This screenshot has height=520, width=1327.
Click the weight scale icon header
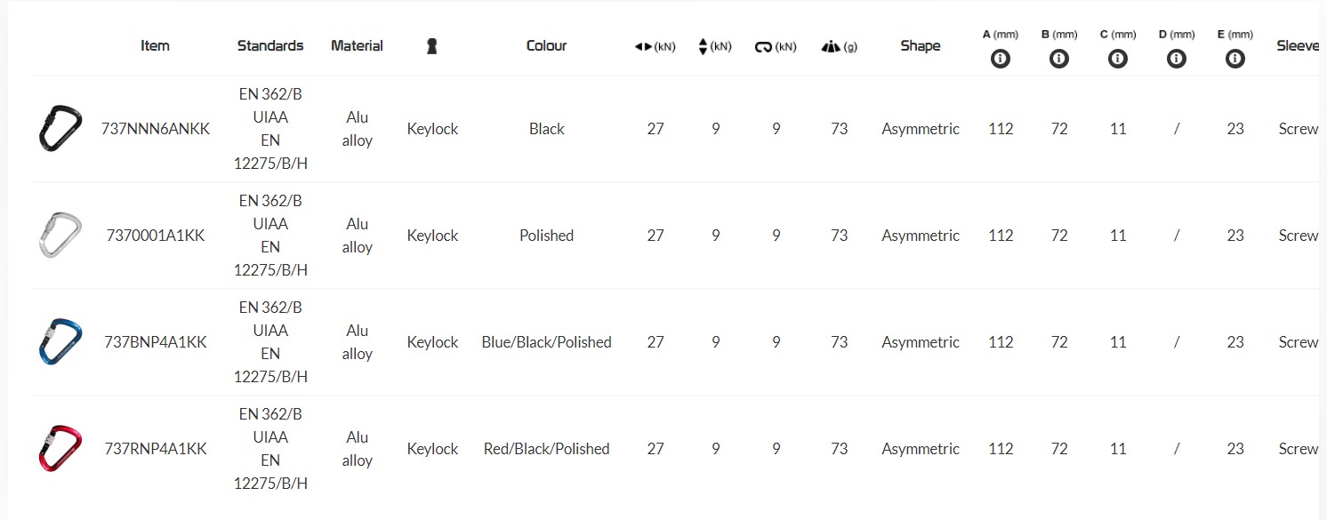tap(830, 46)
